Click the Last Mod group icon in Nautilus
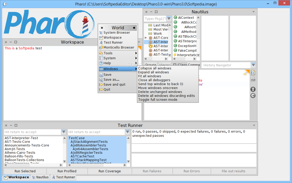Viewport: 292px width, 183px height. (x=150, y=25)
